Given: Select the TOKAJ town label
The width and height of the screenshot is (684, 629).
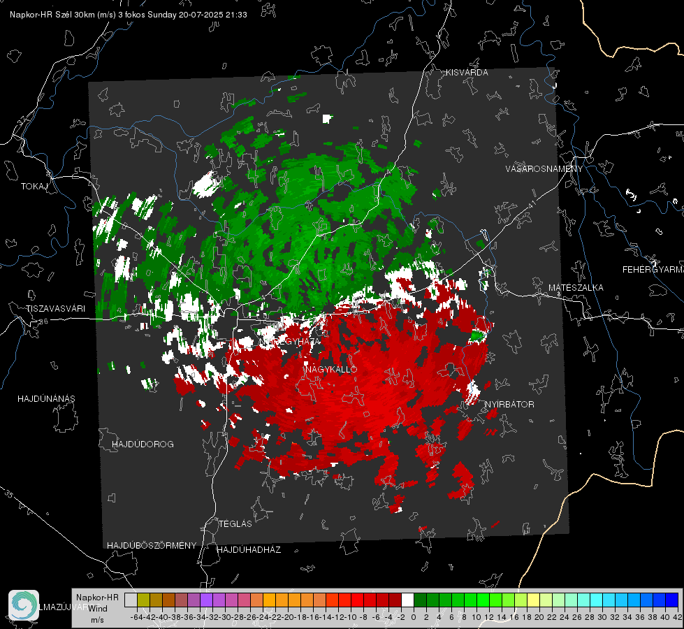Looking at the screenshot, I should tap(34, 187).
